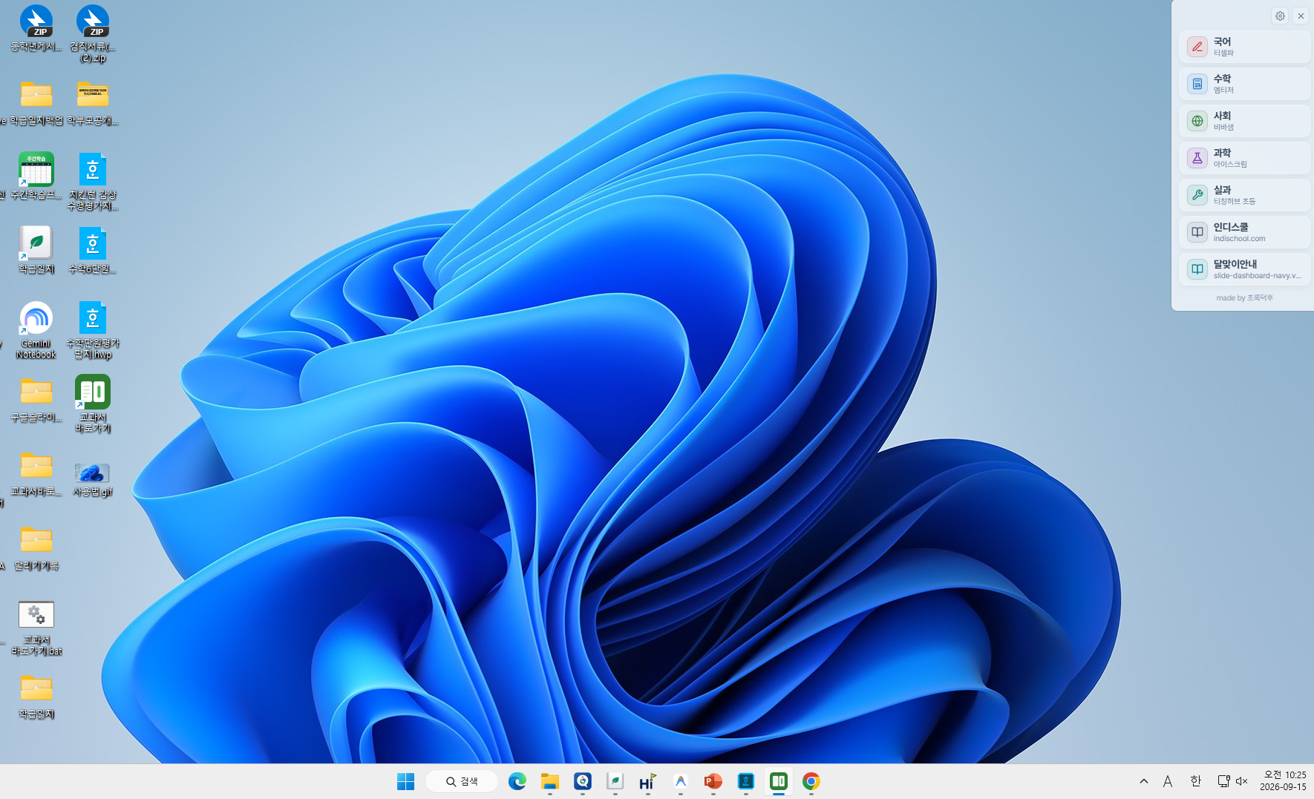Open PowerPoint from the taskbar
Screen dimensions: 1314x799
point(713,781)
